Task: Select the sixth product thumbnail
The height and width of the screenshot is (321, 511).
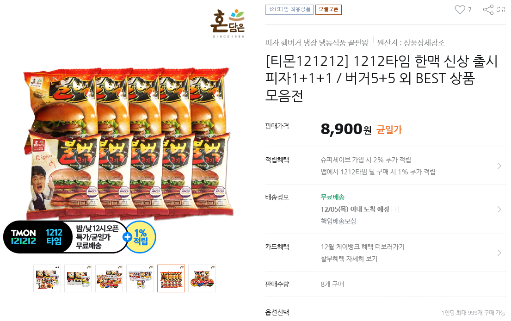Action: coord(202,278)
